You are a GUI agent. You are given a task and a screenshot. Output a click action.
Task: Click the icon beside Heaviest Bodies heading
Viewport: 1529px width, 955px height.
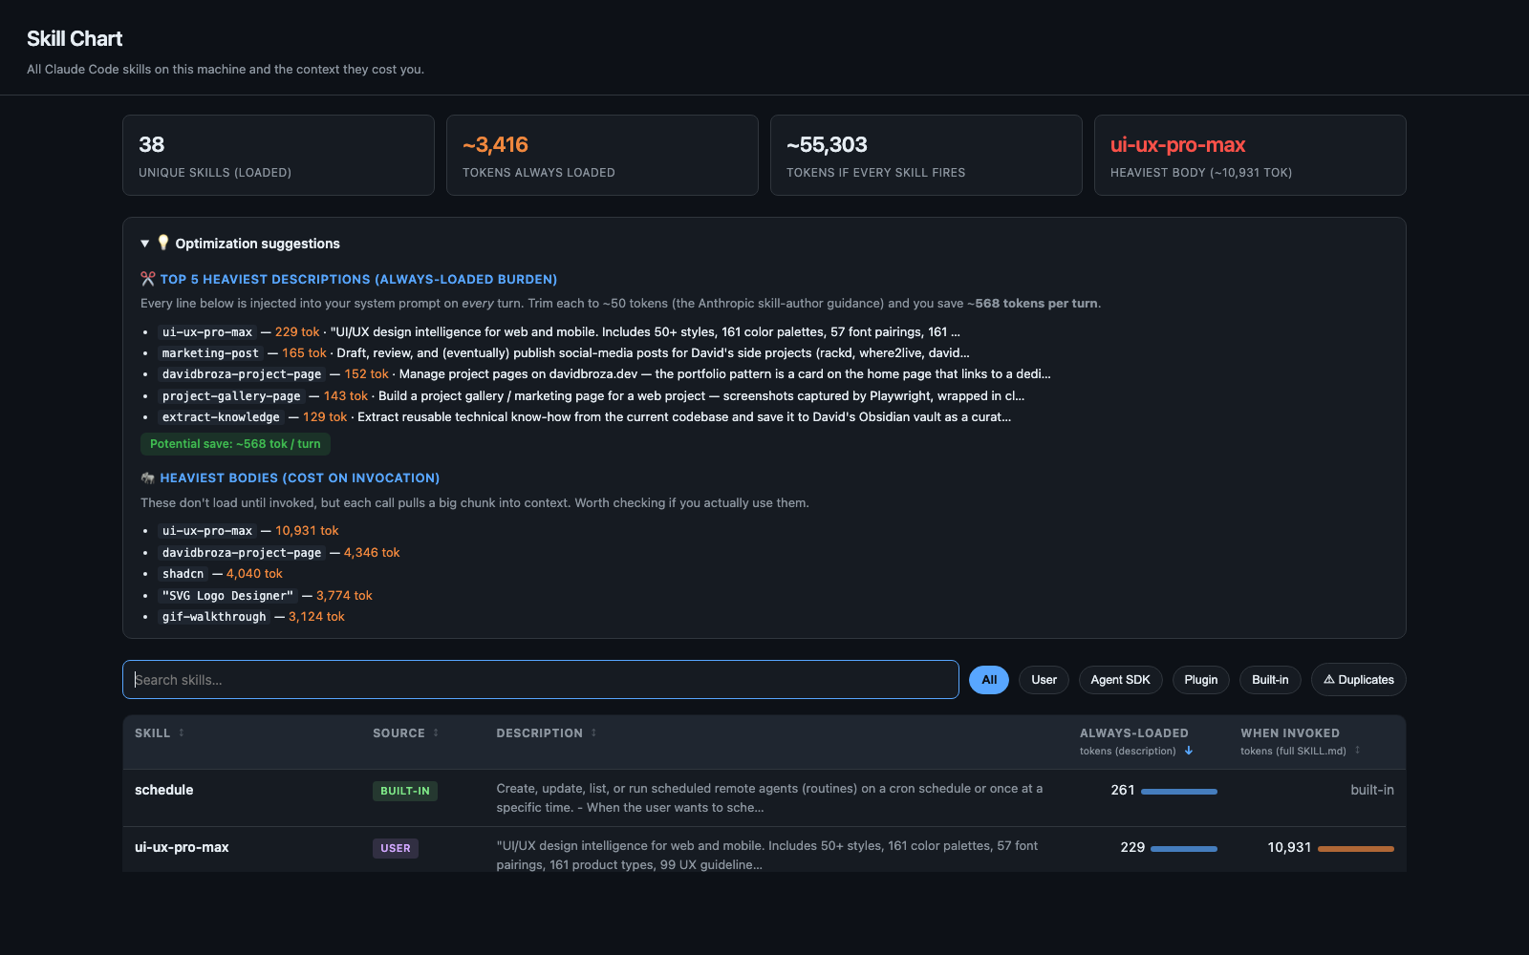coord(147,477)
